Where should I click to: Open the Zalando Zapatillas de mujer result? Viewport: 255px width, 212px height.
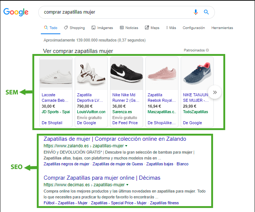pos(115,139)
